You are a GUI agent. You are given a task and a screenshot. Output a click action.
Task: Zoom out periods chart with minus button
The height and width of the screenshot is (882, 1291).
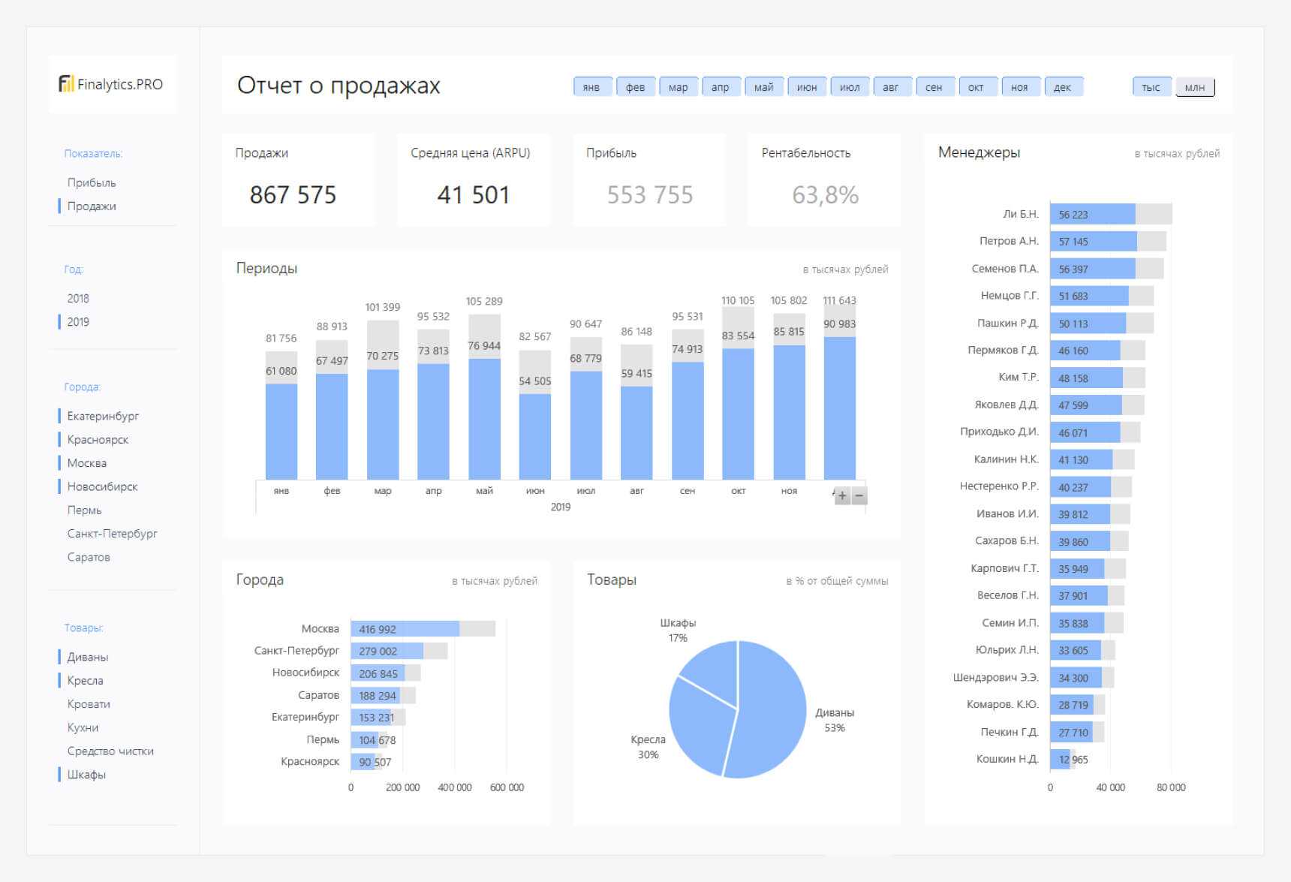point(859,496)
